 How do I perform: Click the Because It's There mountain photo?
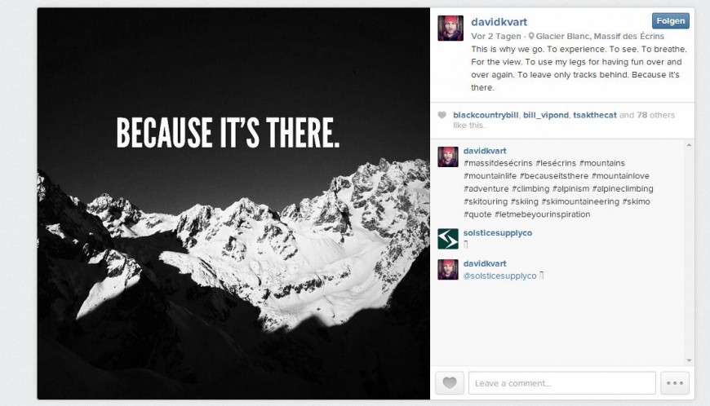tap(233, 204)
